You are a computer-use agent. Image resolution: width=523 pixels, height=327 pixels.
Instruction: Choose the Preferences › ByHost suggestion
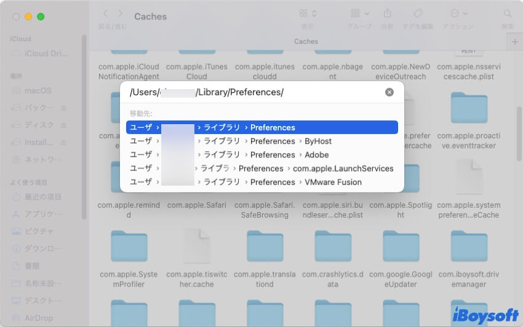262,141
